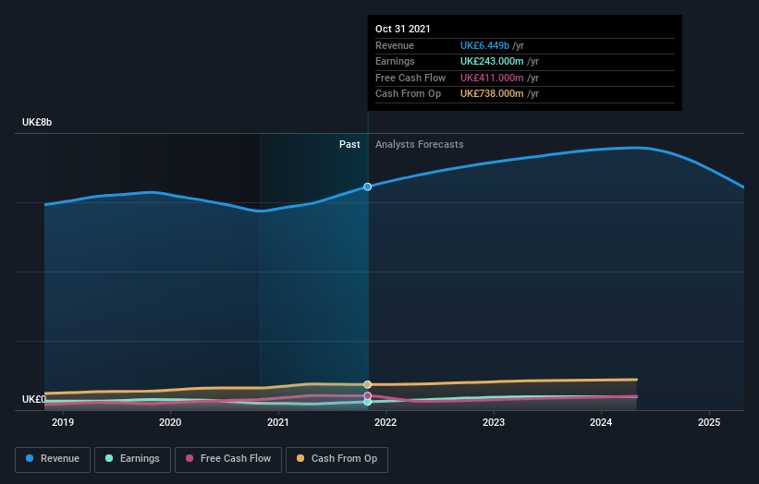
Task: Click the UK£738.000m cash from op value
Action: [x=492, y=94]
